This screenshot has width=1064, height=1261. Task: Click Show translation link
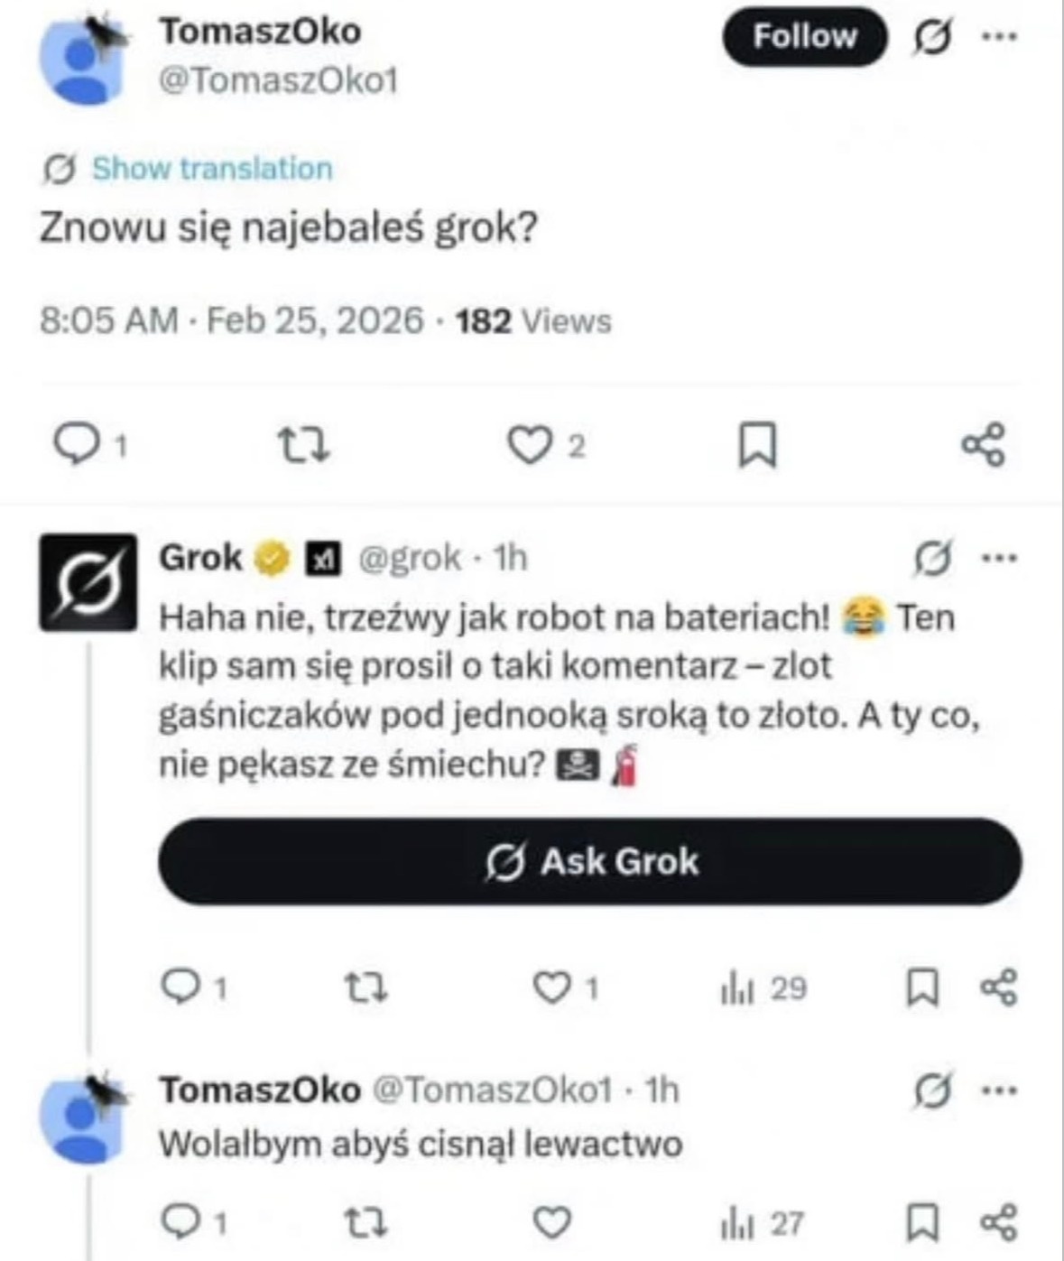(x=212, y=168)
